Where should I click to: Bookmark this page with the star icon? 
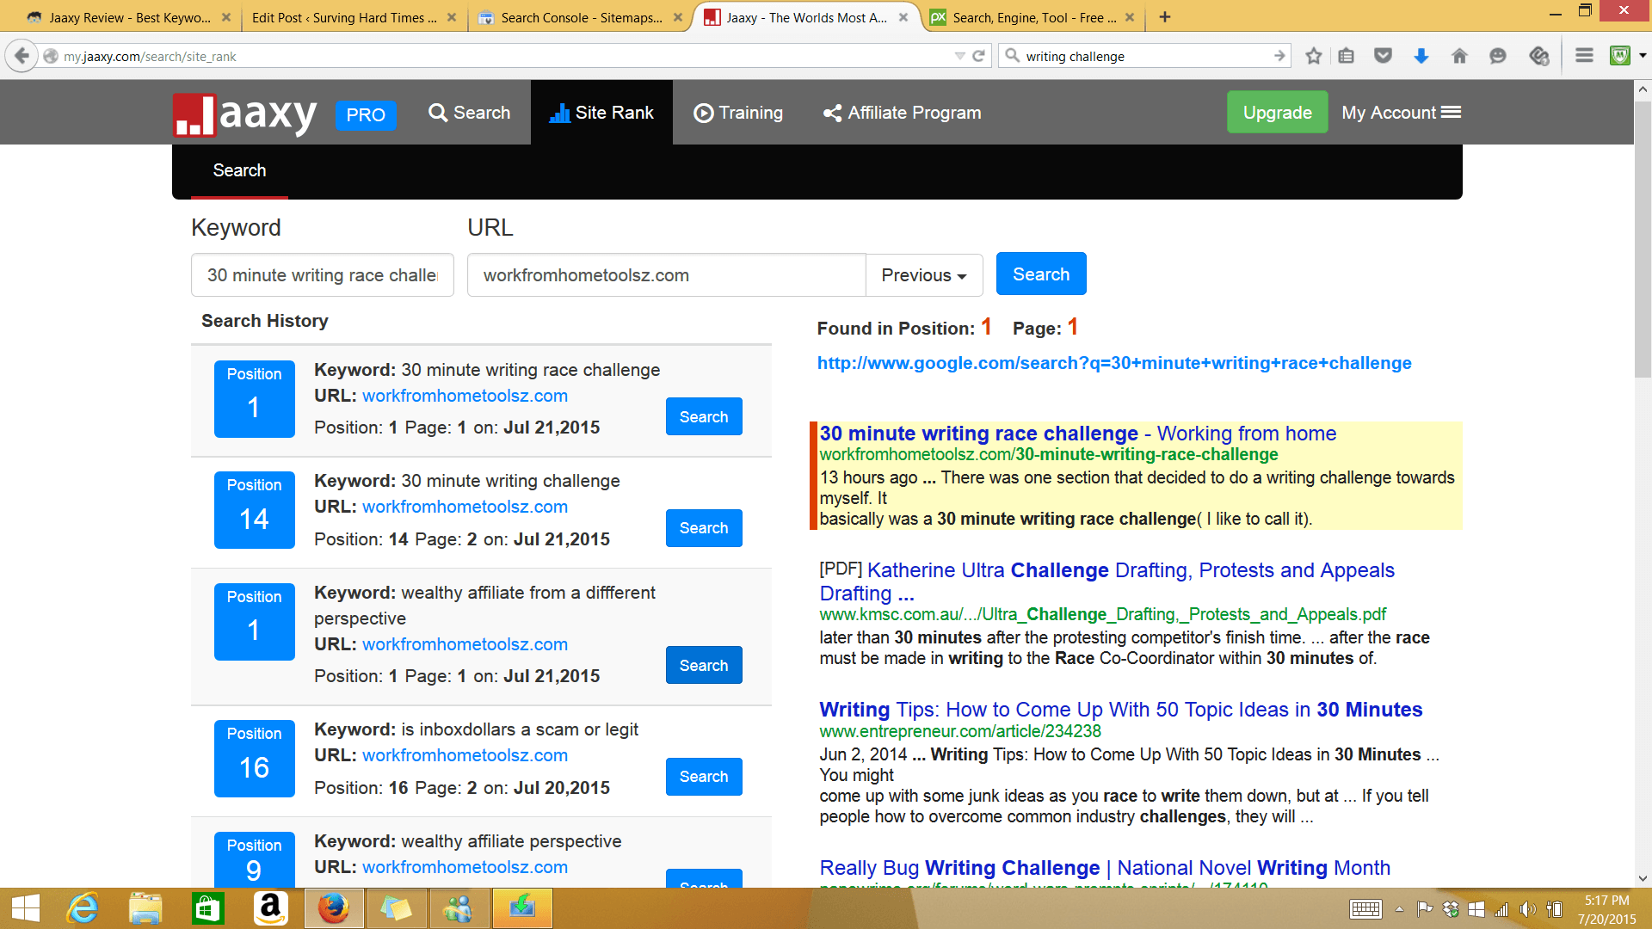[1313, 56]
